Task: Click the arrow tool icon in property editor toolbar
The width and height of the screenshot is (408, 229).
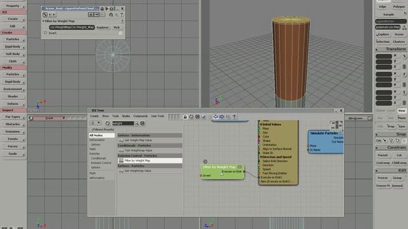Action: (45, 15)
